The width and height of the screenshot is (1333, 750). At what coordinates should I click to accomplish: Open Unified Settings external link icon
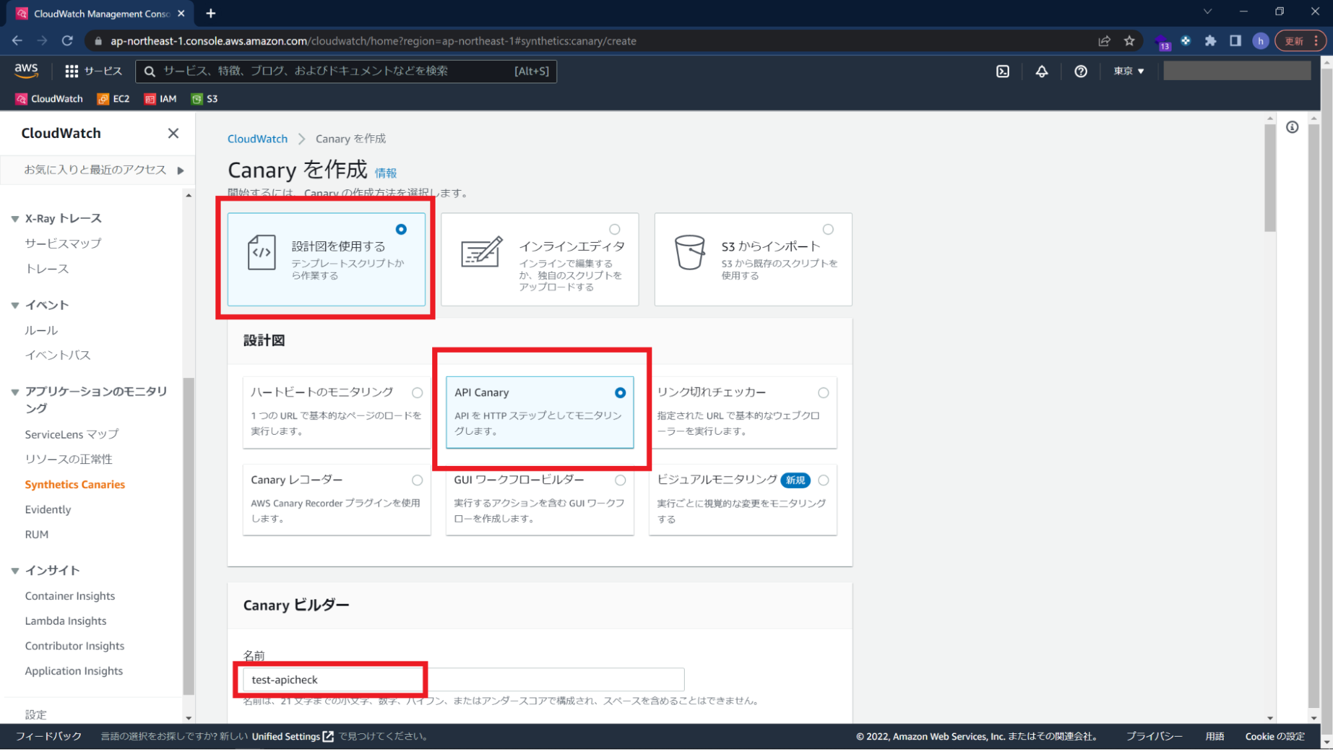click(328, 737)
